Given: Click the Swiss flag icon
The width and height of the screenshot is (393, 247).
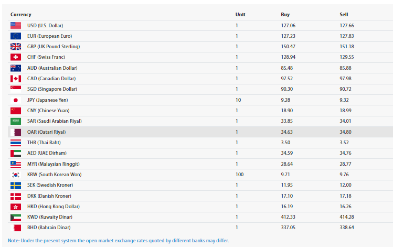Looking at the screenshot, I should 16,57.
